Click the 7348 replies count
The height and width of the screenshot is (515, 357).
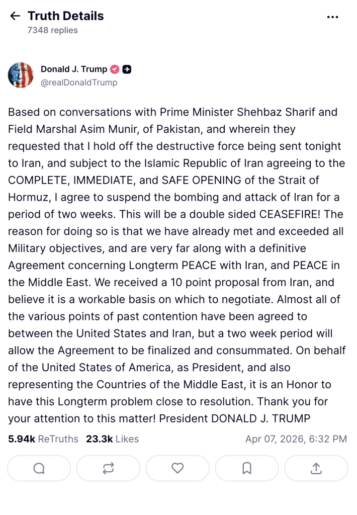point(53,30)
